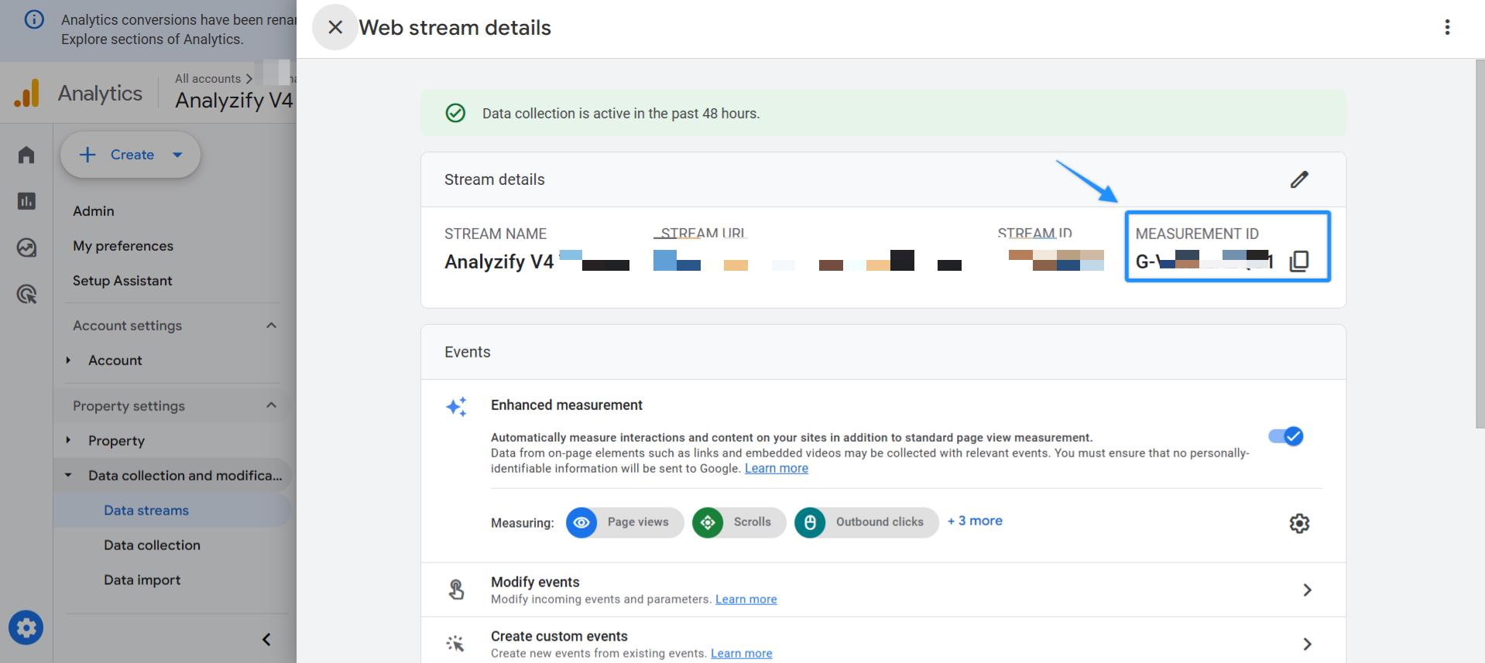Collapse Data collection and modification group

(x=68, y=475)
